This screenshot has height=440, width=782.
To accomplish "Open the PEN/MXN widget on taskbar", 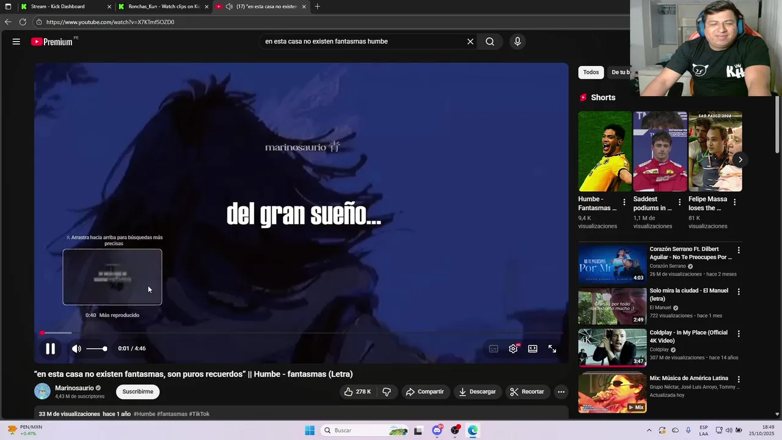I will pyautogui.click(x=24, y=430).
